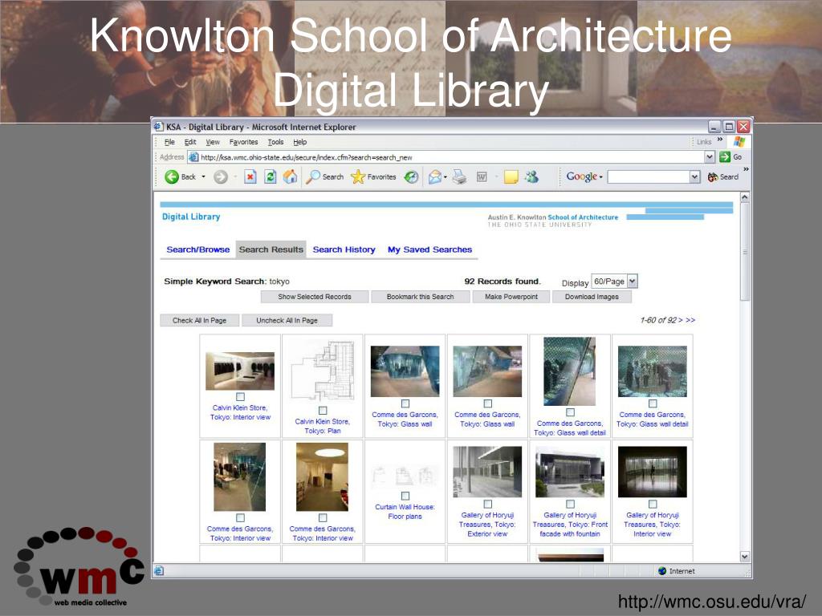This screenshot has height=616, width=822.
Task: Open the Favorites menu
Action: click(x=243, y=142)
